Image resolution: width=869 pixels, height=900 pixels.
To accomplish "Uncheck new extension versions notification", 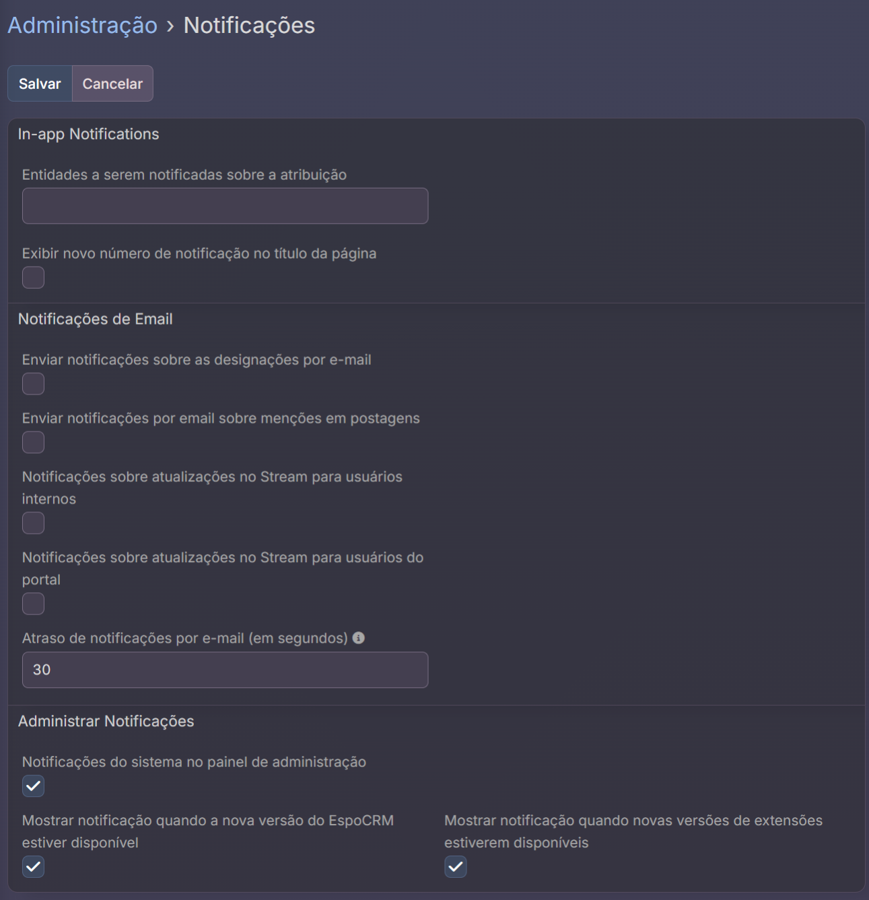I will click(x=456, y=867).
